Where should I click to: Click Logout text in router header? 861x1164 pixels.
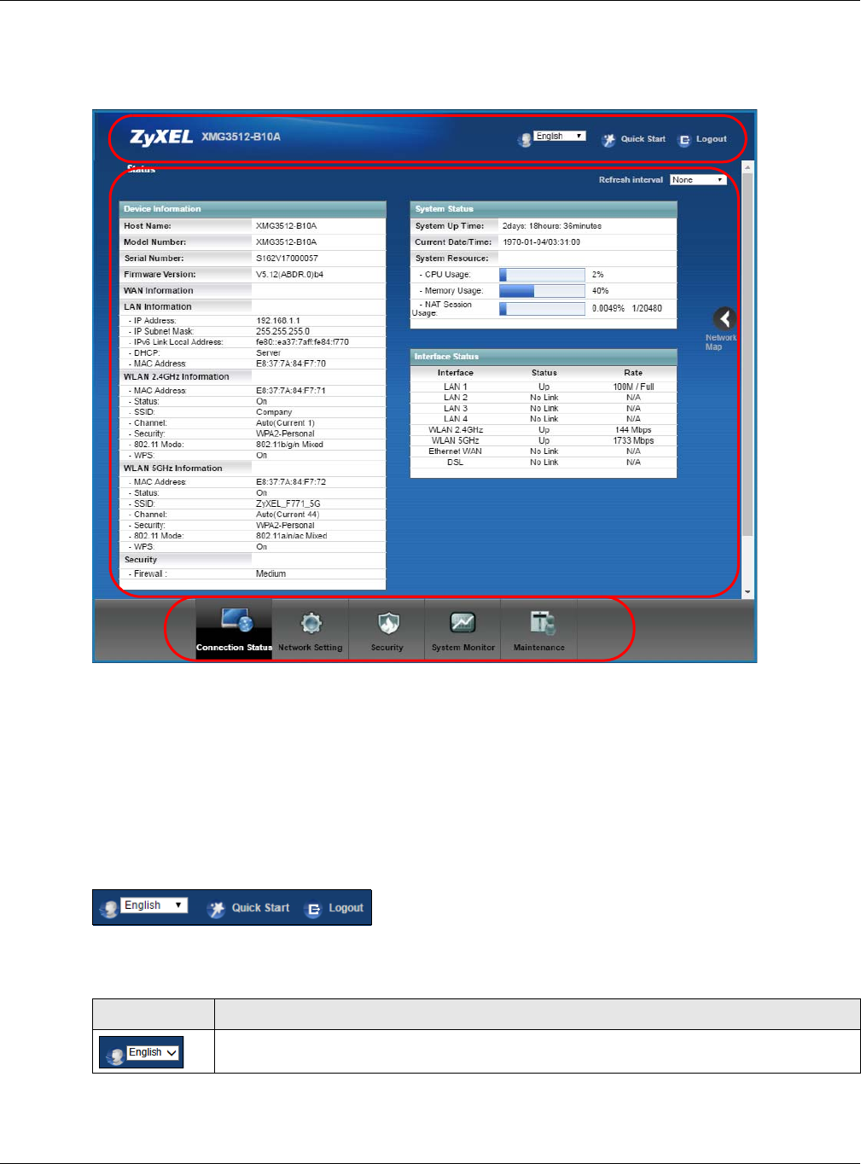[x=712, y=139]
